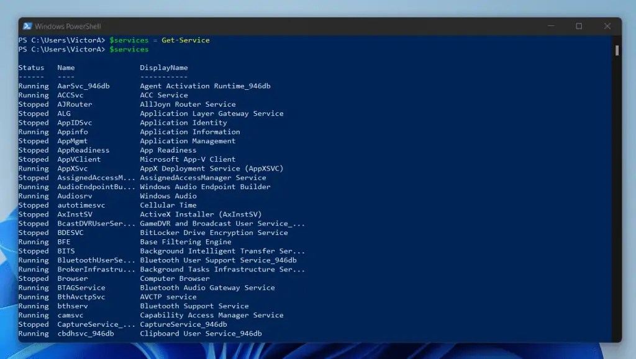The height and width of the screenshot is (359, 636).
Task: Click the Windows Audio display name
Action: tap(168, 196)
